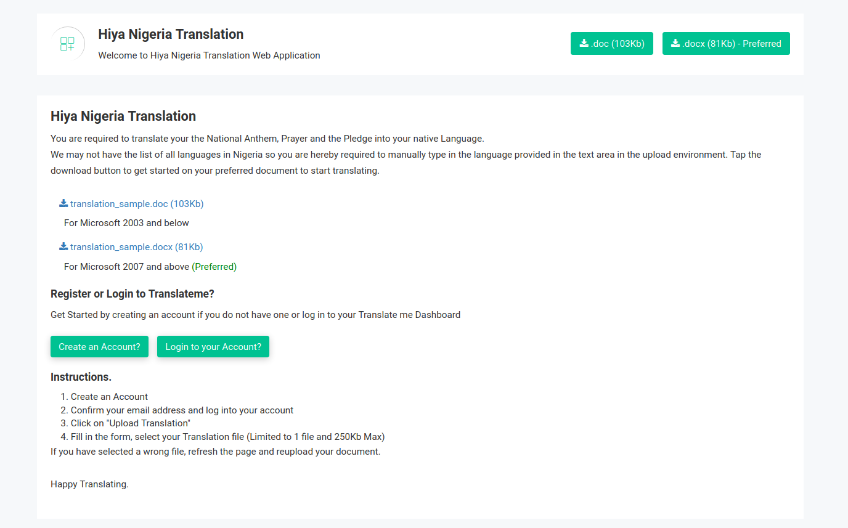
Task: Click the Welcome to Hiya Nigeria Translation subtitle
Action: coord(209,55)
